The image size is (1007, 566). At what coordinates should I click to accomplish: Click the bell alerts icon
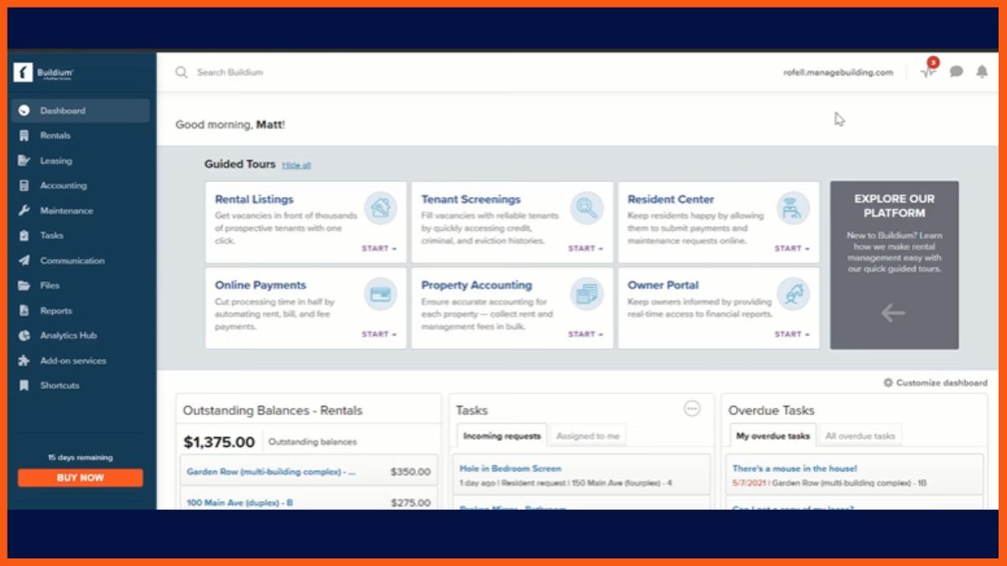[981, 72]
